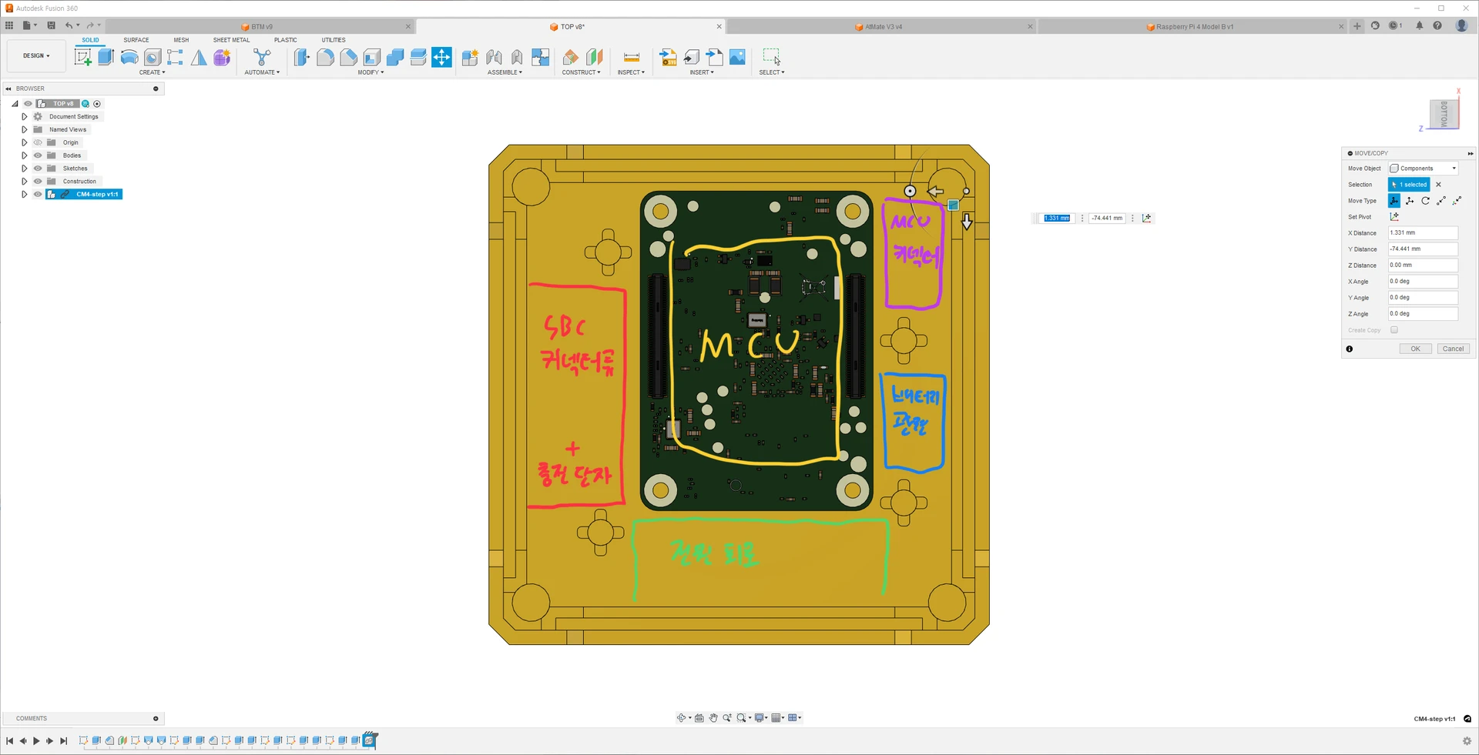Tick the Create Copy checkbox
Viewport: 1479px width, 755px height.
pos(1393,330)
